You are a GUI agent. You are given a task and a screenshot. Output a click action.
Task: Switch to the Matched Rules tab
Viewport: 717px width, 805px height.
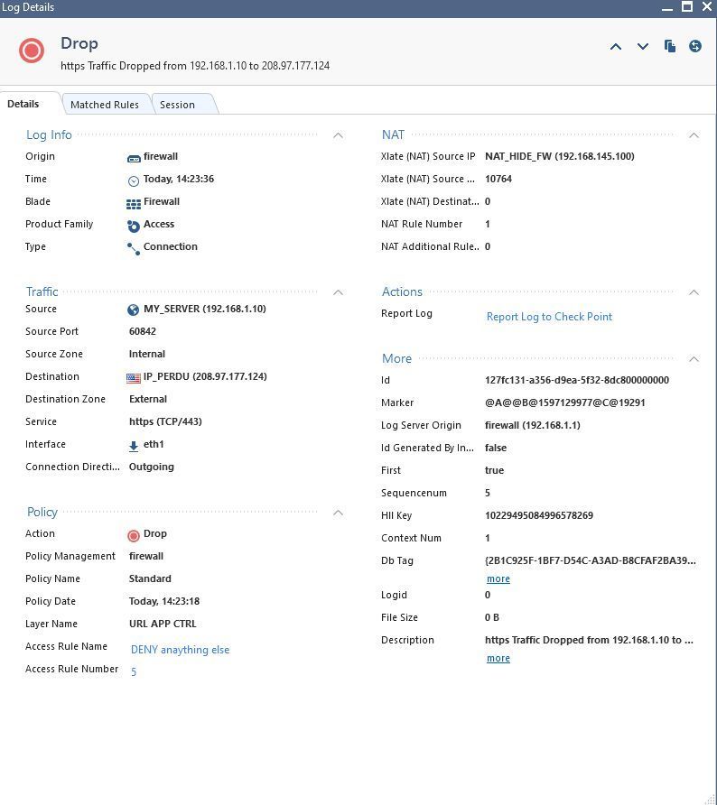pyautogui.click(x=105, y=105)
